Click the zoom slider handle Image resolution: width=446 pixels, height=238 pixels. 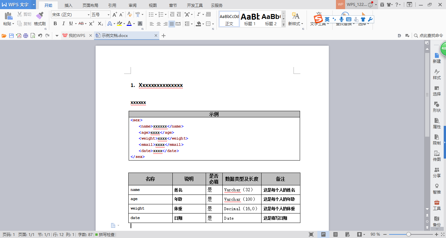click(x=408, y=234)
